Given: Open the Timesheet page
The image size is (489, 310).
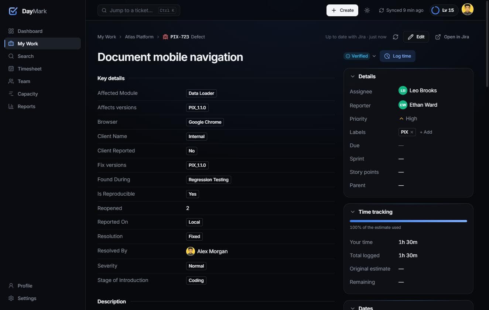Looking at the screenshot, I should pyautogui.click(x=42, y=69).
